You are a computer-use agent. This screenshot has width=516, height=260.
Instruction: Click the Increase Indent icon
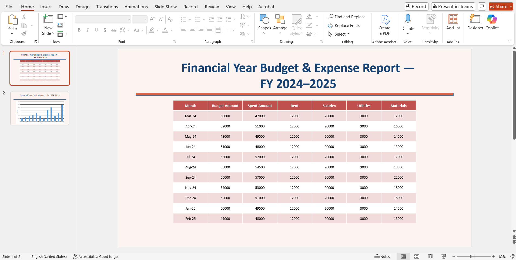[x=220, y=19]
